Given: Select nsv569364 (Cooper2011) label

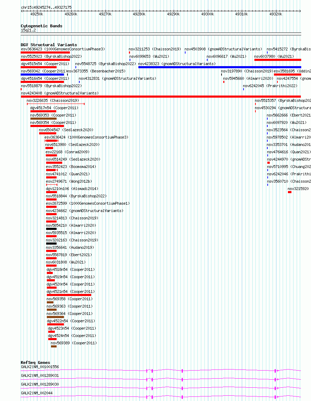Looking at the screenshot, I should coord(70,314).
